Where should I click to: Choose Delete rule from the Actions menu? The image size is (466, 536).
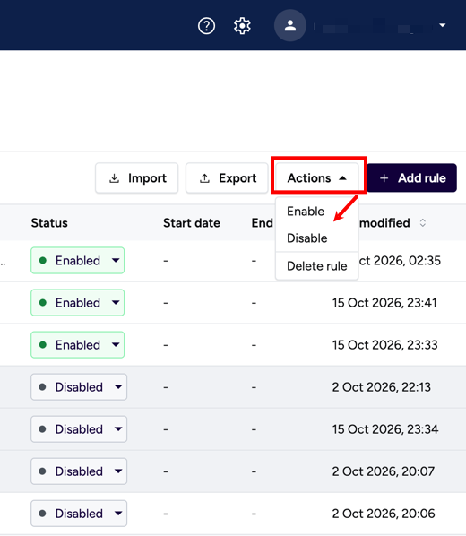click(x=317, y=266)
